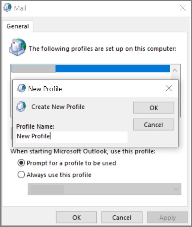Viewport: 192px width, 227px height.
Task: Cancel the New Profile dialog
Action: (153, 125)
